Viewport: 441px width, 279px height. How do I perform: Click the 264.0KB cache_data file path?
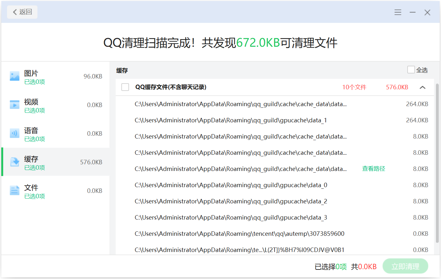241,104
